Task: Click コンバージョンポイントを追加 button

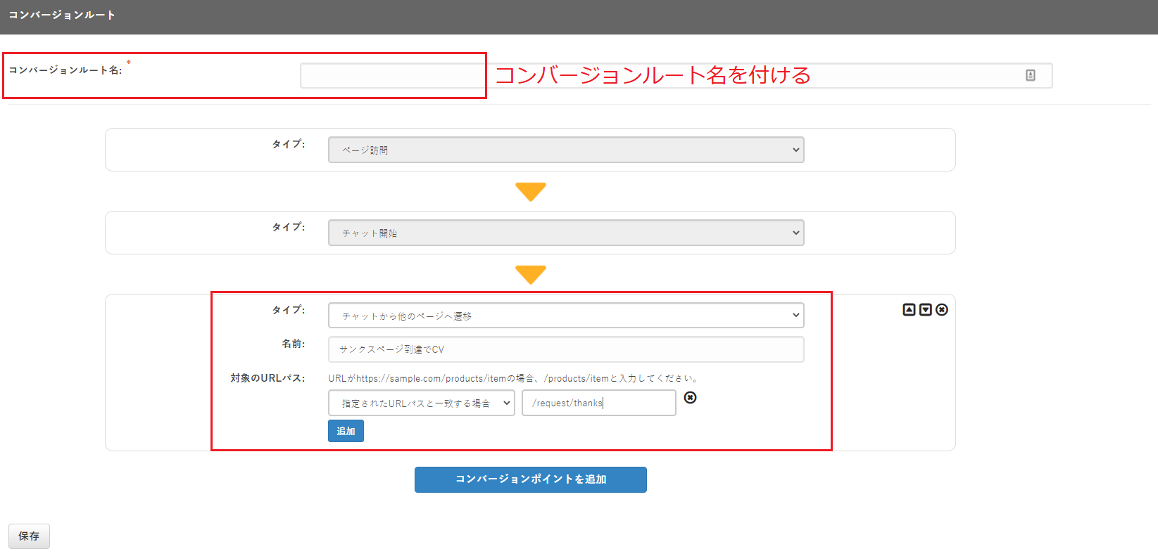Action: 531,479
